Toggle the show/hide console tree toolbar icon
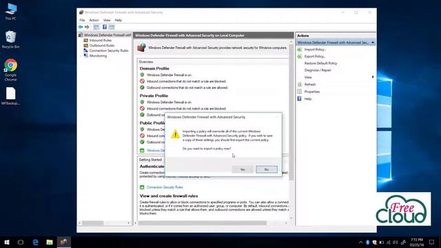 click(x=96, y=27)
